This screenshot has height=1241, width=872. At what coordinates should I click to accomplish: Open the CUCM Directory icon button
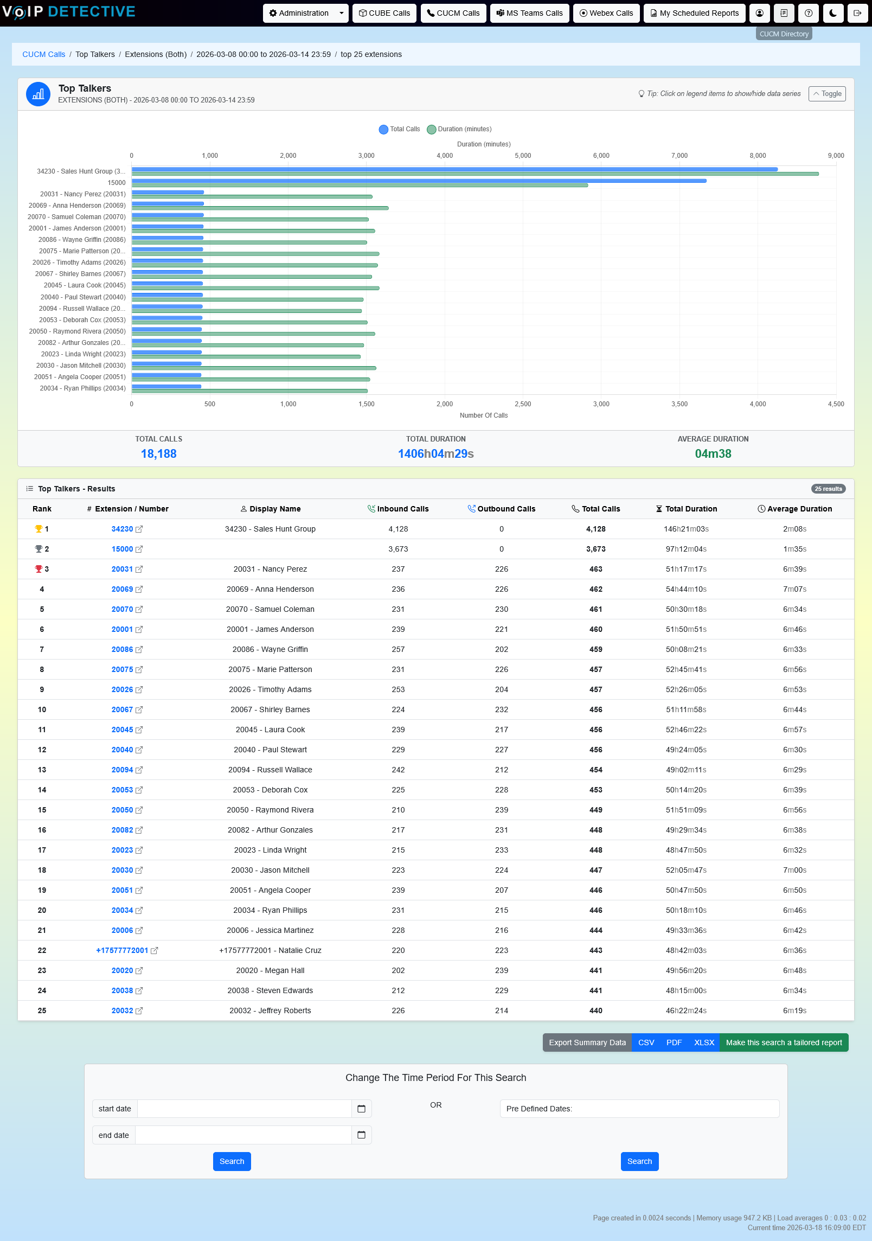pyautogui.click(x=784, y=13)
